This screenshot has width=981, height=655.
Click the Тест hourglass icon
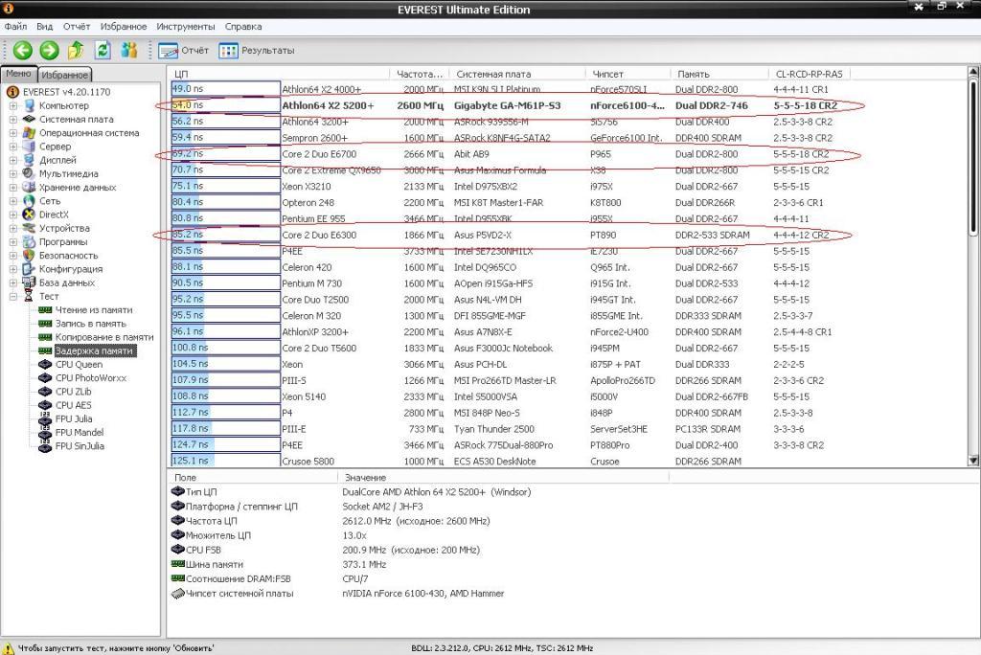[x=29, y=297]
